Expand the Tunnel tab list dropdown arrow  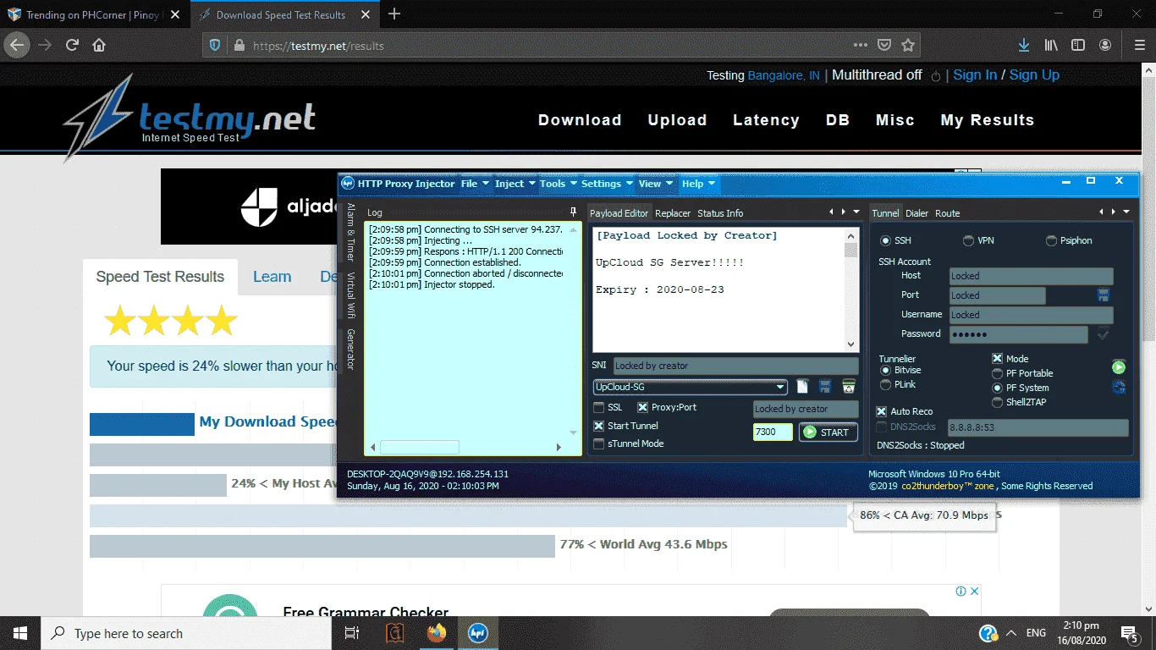tap(1126, 212)
